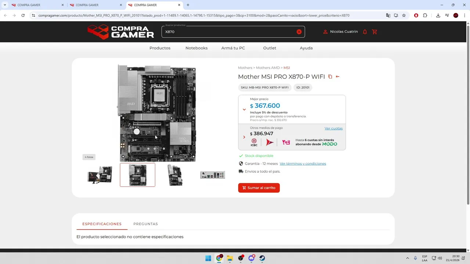The height and width of the screenshot is (264, 470).
Task: Click the browser address bar URL
Action: pos(194,15)
